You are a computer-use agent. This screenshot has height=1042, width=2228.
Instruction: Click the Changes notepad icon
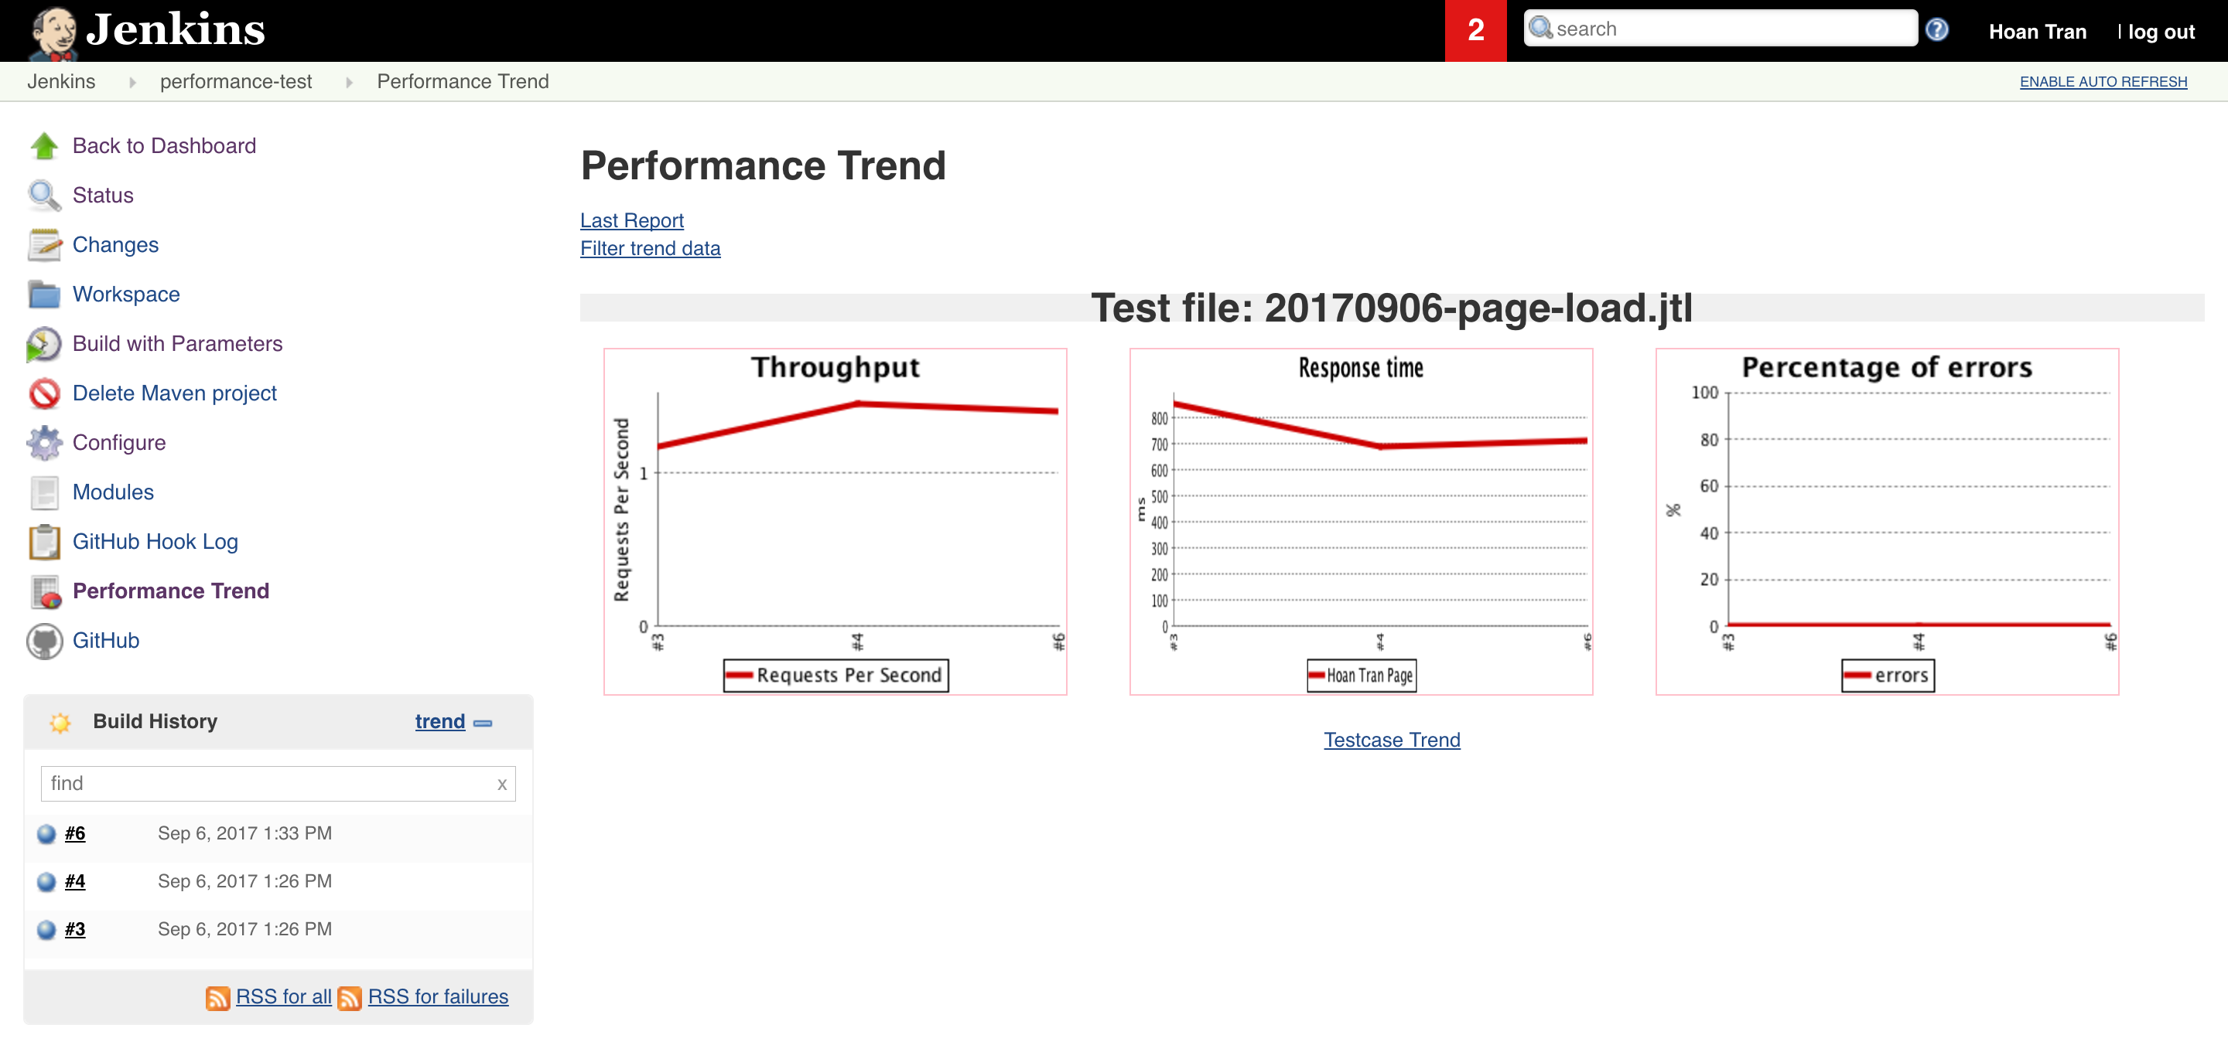pos(44,244)
